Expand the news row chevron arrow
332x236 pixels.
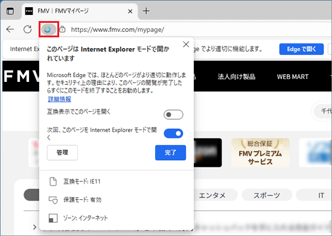click(35, 227)
